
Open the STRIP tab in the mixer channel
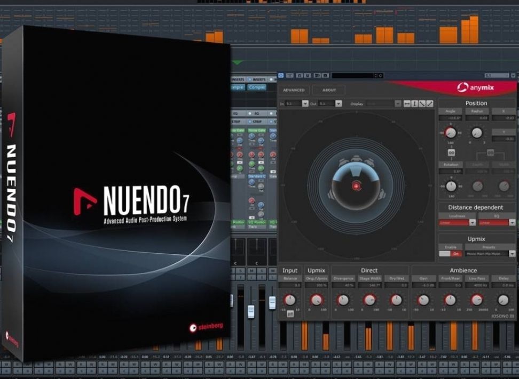click(256, 122)
